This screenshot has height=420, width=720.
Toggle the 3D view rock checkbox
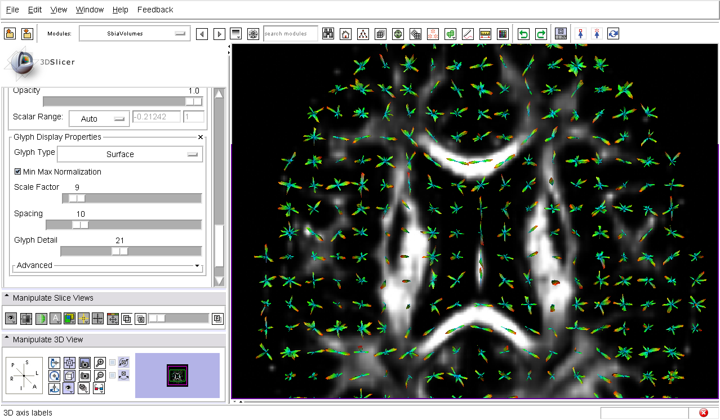tap(113, 375)
